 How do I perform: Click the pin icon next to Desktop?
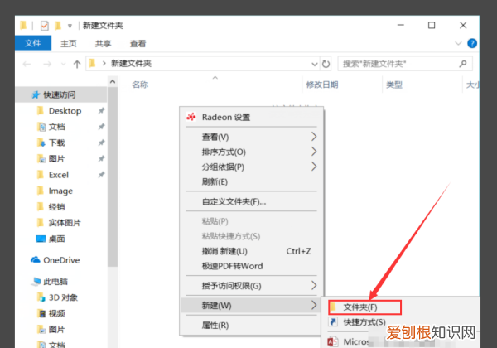point(101,110)
